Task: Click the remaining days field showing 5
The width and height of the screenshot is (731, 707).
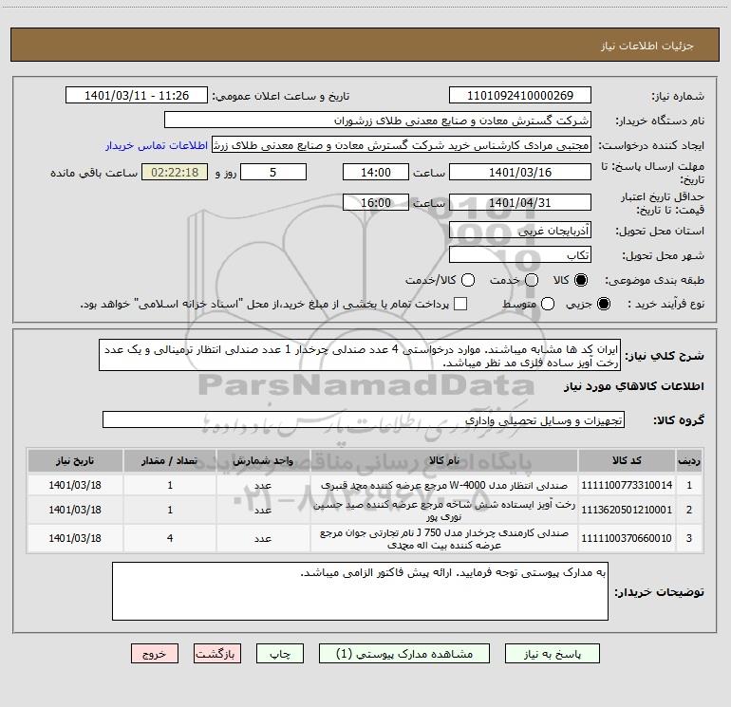Action: pos(273,172)
